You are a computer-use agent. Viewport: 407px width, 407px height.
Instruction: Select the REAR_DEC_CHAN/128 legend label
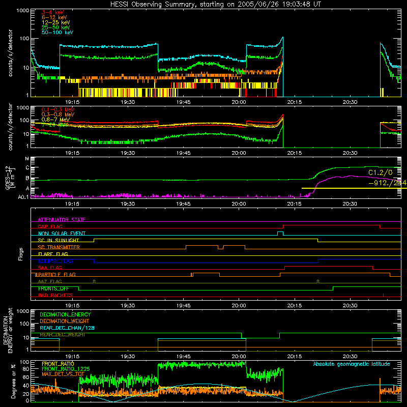pos(67,328)
